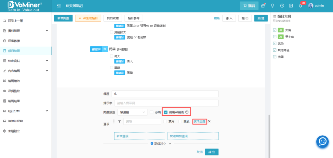Screen dimensions: 333x158
Task: Enable the 禁用 checkbox for the option
Action: tap(165, 121)
